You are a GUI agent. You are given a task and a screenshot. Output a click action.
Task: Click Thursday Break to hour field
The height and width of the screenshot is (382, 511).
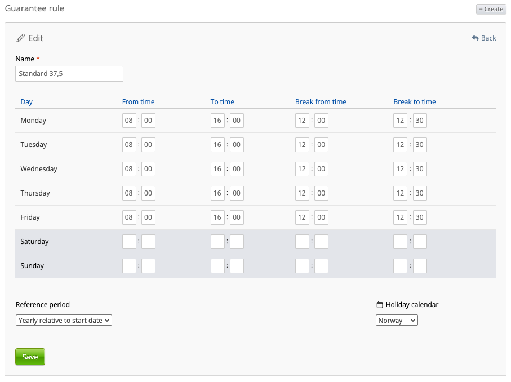pyautogui.click(x=400, y=193)
